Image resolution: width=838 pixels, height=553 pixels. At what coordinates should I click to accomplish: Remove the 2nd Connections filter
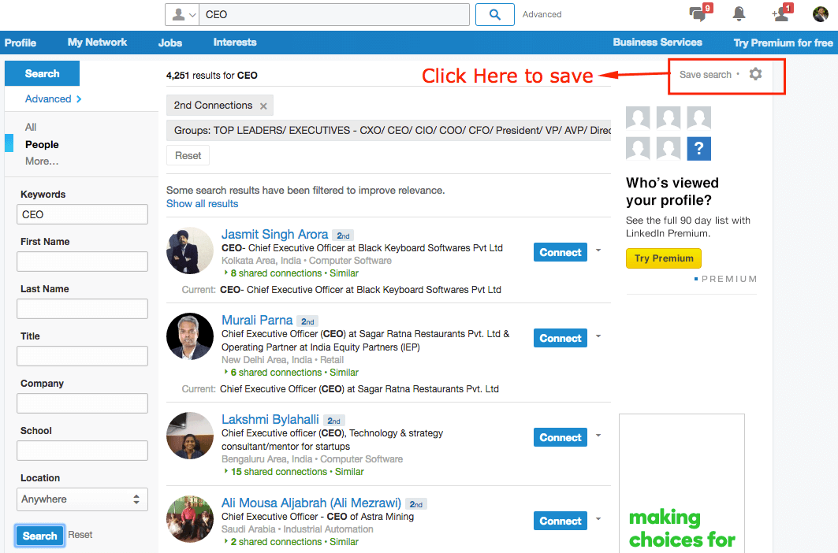pyautogui.click(x=263, y=106)
